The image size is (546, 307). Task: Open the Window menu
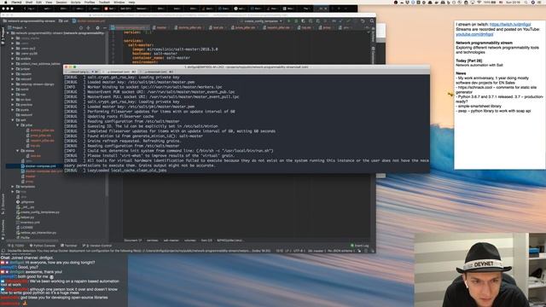pyautogui.click(x=119, y=2)
